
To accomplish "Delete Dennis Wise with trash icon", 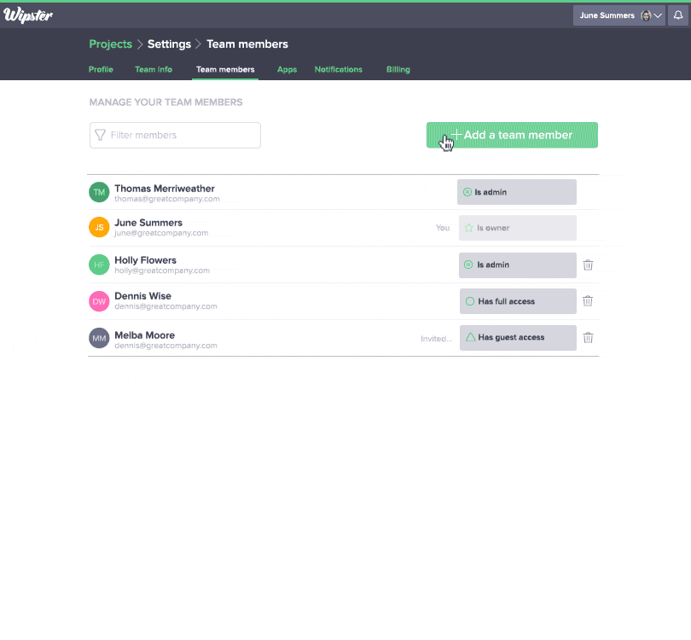I will [588, 301].
